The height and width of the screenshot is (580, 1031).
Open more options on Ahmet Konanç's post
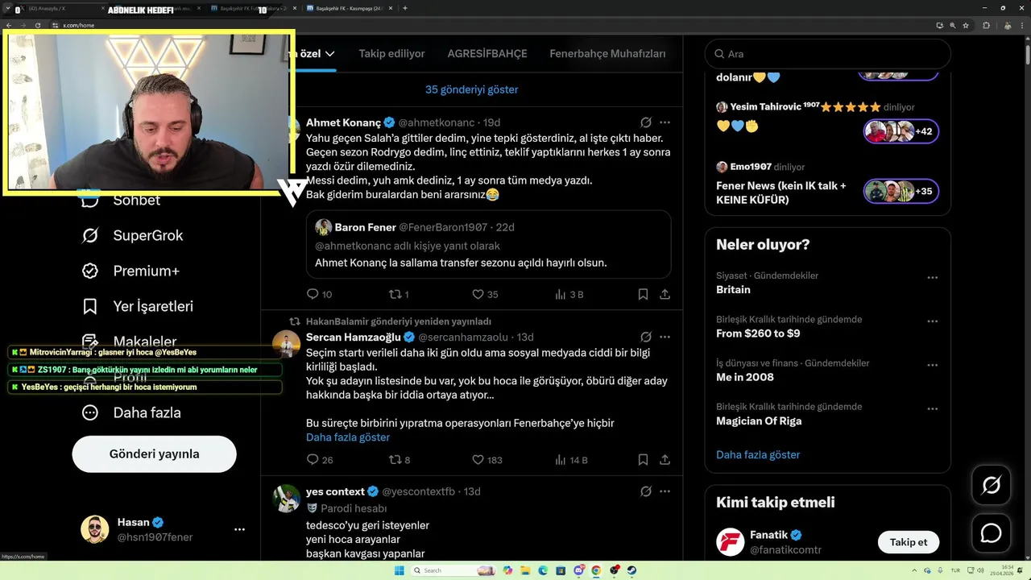665,122
